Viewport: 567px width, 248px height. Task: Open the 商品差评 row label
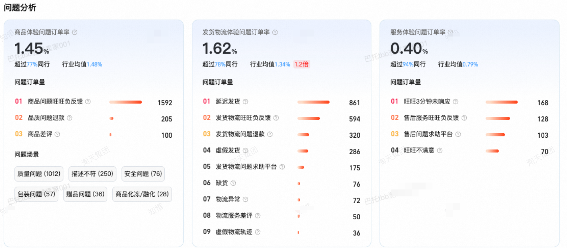click(40, 134)
